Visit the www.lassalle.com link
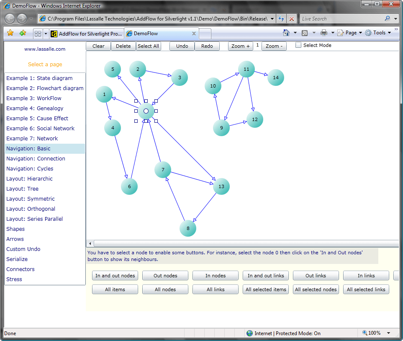 (x=45, y=49)
